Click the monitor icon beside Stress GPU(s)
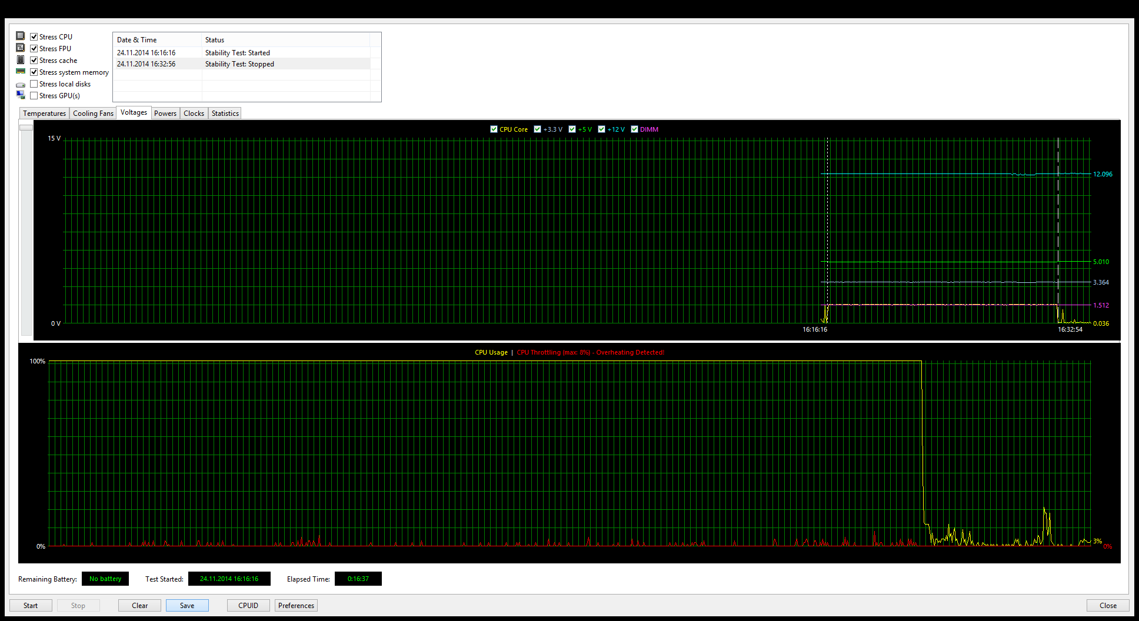 [21, 95]
